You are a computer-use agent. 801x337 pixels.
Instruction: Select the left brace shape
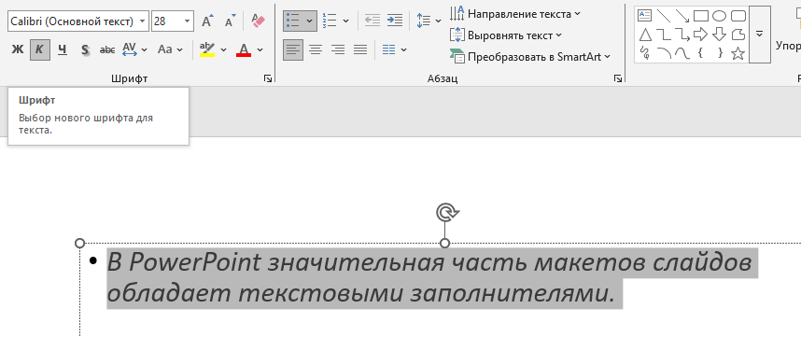click(x=700, y=53)
